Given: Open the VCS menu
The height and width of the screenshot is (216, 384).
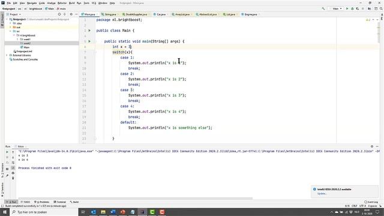Looking at the screenshot, I should tap(94, 3).
